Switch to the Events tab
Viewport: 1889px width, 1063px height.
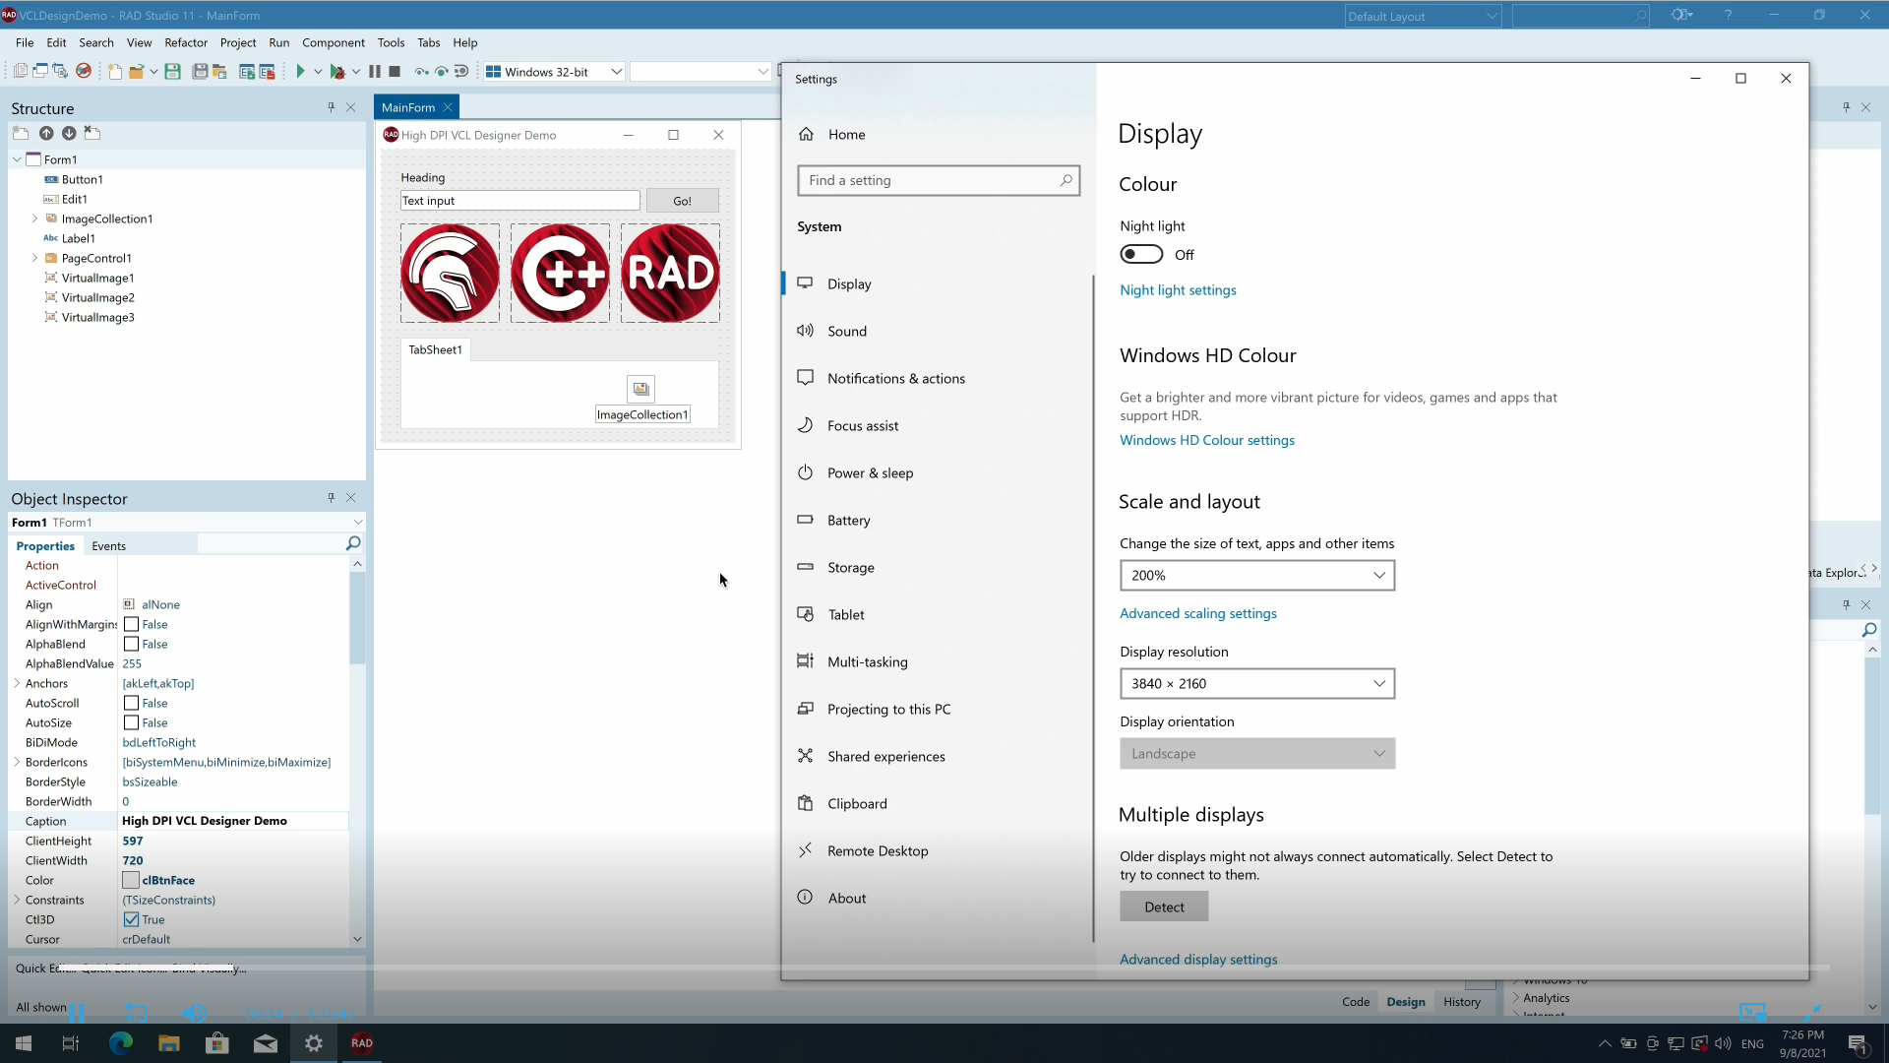click(x=108, y=546)
